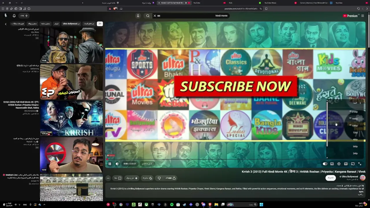Viewport: 370px width, 208px height.
Task: Open YouTube Premium home logo
Action: pos(350,16)
